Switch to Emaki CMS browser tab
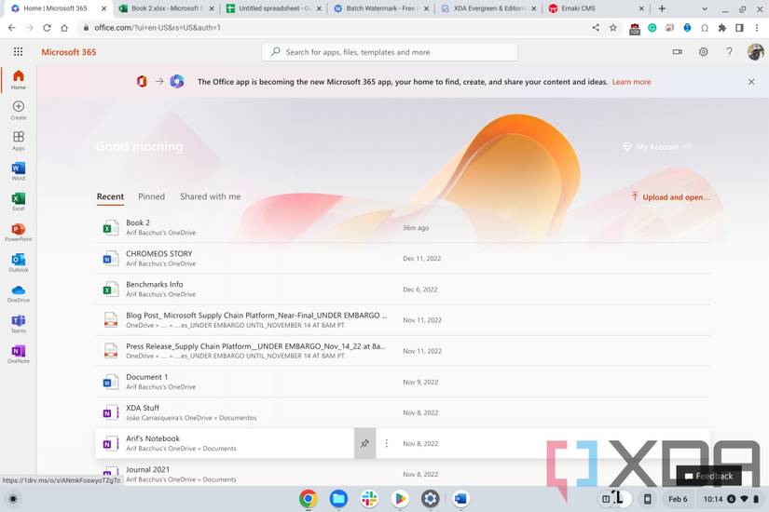This screenshot has width=769, height=512. [x=596, y=8]
